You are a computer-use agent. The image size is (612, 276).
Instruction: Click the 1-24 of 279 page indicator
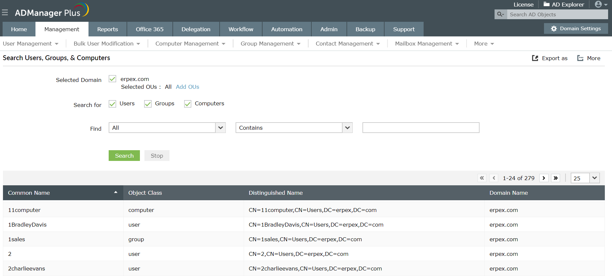[519, 178]
